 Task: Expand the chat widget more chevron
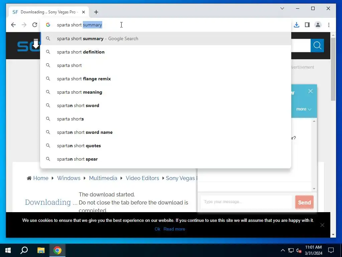304,109
